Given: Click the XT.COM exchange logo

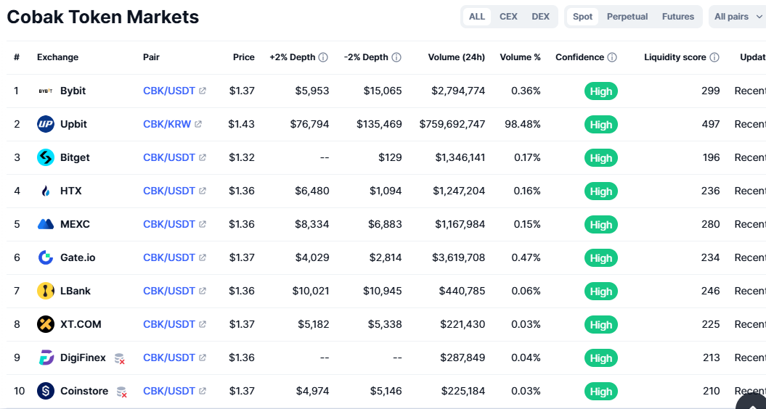Looking at the screenshot, I should 46,324.
